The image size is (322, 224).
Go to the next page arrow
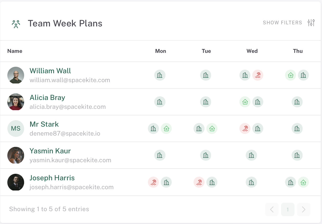tap(304, 209)
